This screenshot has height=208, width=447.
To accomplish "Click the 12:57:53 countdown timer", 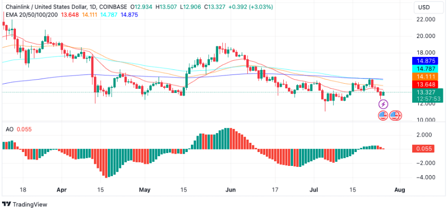I will [x=427, y=99].
